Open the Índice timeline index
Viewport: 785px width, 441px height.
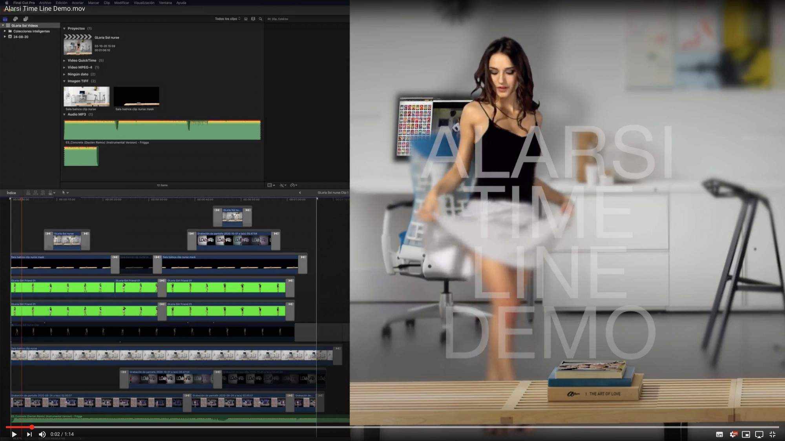(11, 193)
